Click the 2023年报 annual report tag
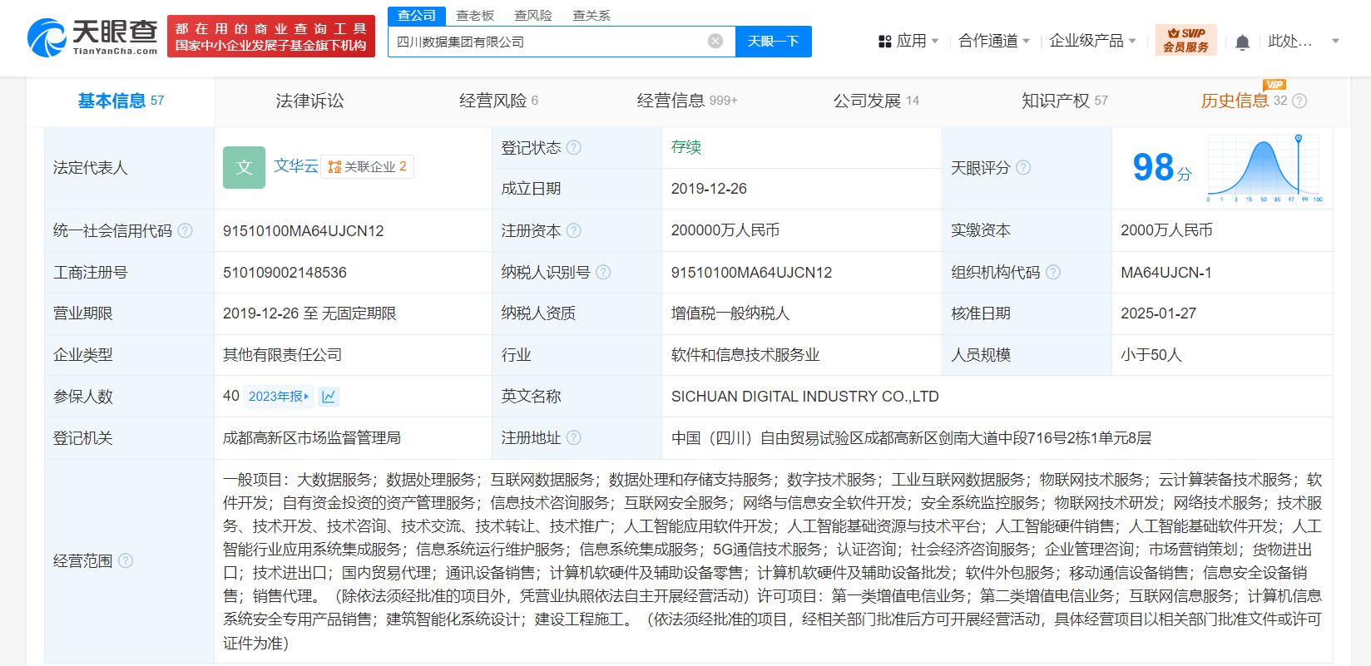The width and height of the screenshot is (1371, 666). click(x=279, y=397)
